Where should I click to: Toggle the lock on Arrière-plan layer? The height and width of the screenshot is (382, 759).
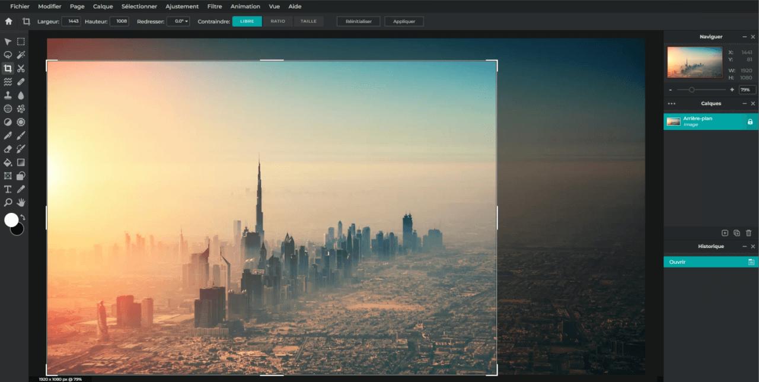pyautogui.click(x=750, y=122)
